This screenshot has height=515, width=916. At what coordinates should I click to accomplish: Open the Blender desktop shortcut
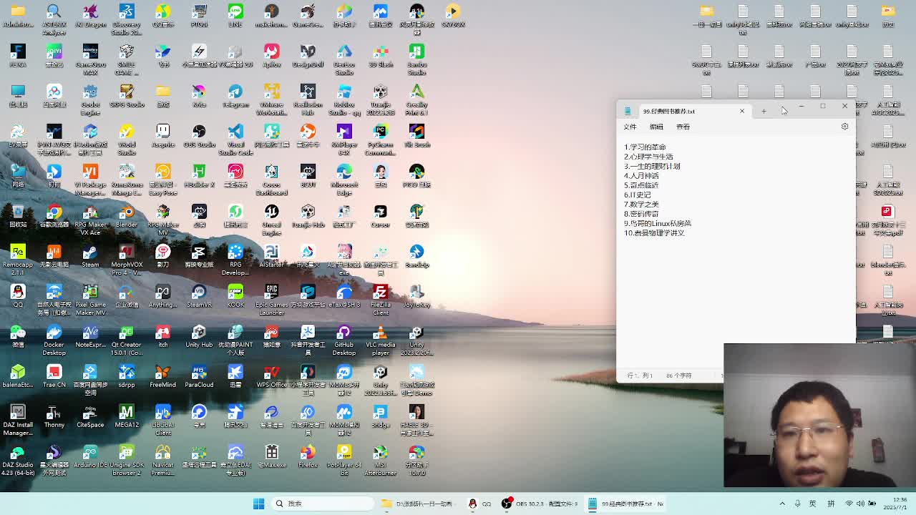(126, 212)
